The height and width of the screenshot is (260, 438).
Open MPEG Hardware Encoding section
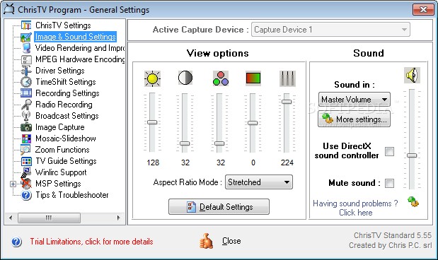[x=80, y=59]
